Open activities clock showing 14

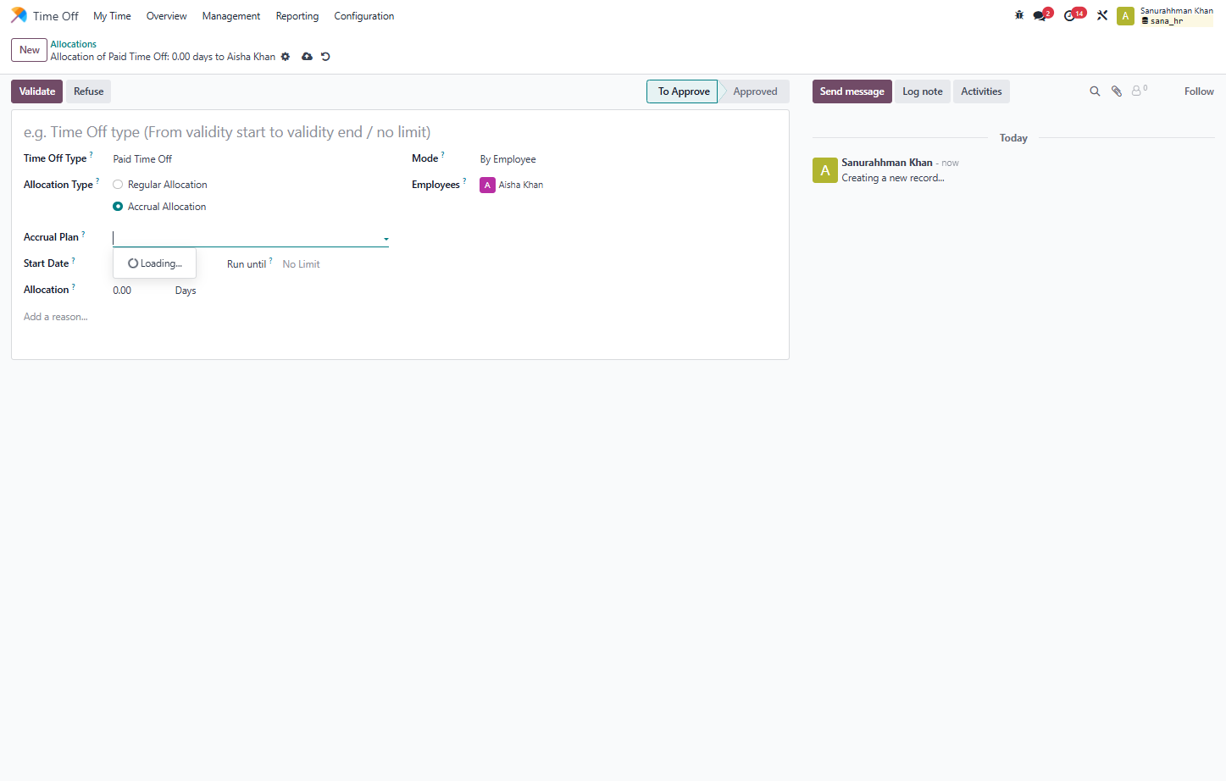pyautogui.click(x=1074, y=14)
